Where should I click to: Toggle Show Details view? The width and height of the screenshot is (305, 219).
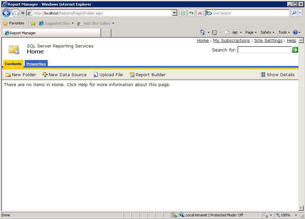278,75
